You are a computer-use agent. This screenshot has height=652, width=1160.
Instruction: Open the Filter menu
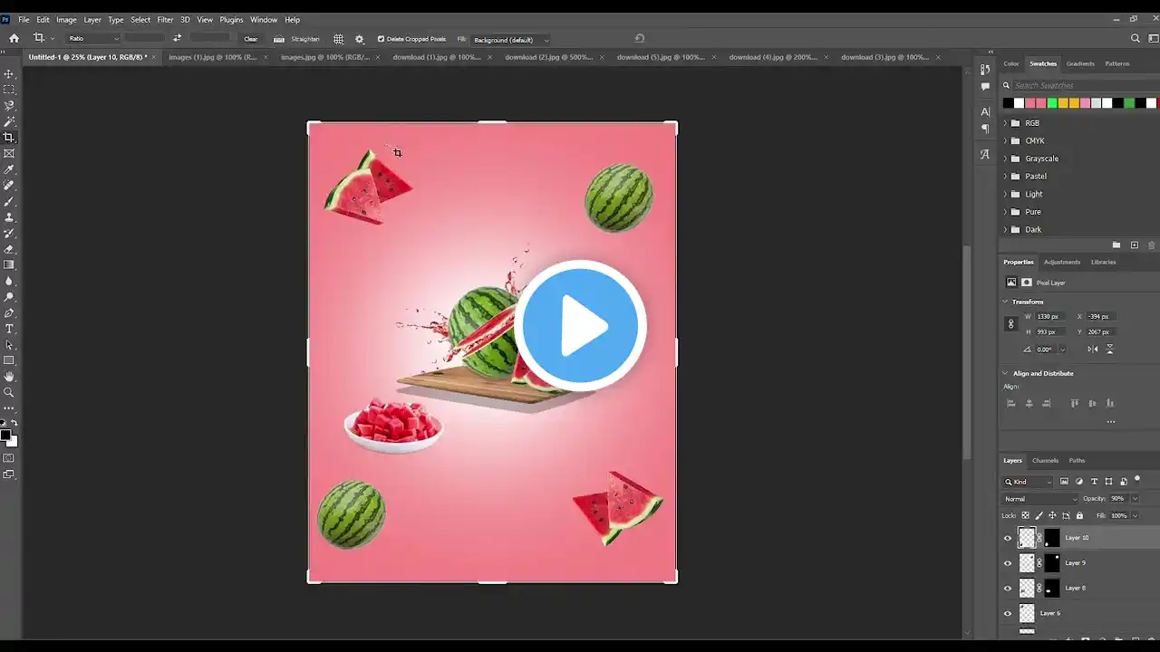(165, 19)
